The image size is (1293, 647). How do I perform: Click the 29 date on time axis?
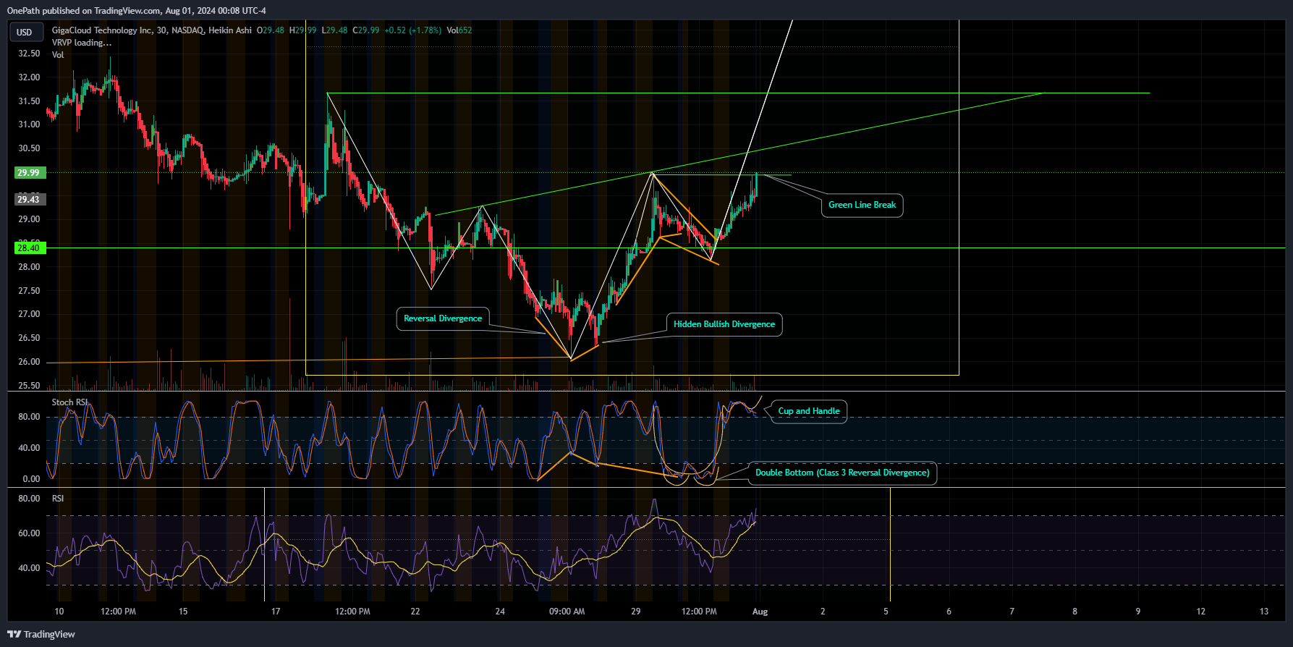(635, 612)
